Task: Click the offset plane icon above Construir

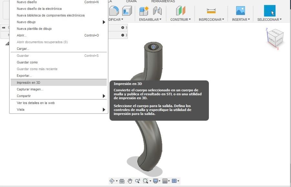Action: pyautogui.click(x=180, y=11)
